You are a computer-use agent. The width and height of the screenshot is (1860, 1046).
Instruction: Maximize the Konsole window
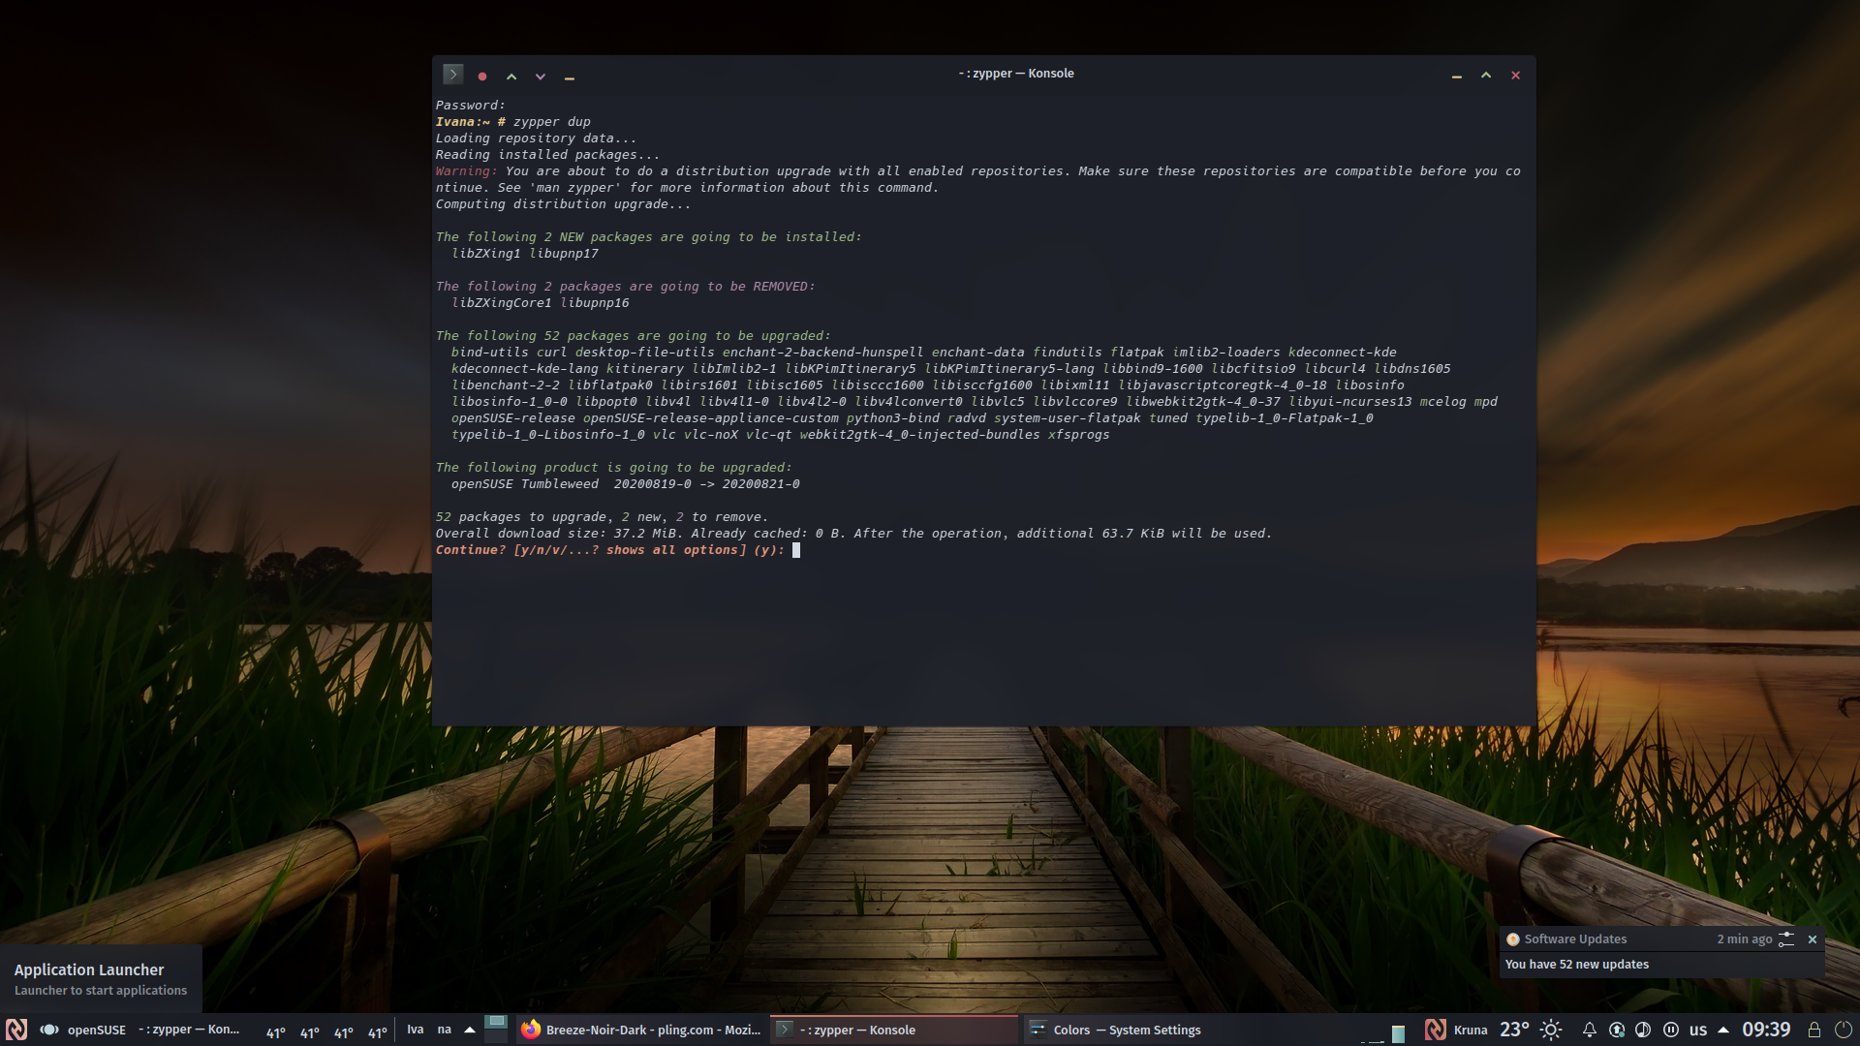pyautogui.click(x=1486, y=76)
